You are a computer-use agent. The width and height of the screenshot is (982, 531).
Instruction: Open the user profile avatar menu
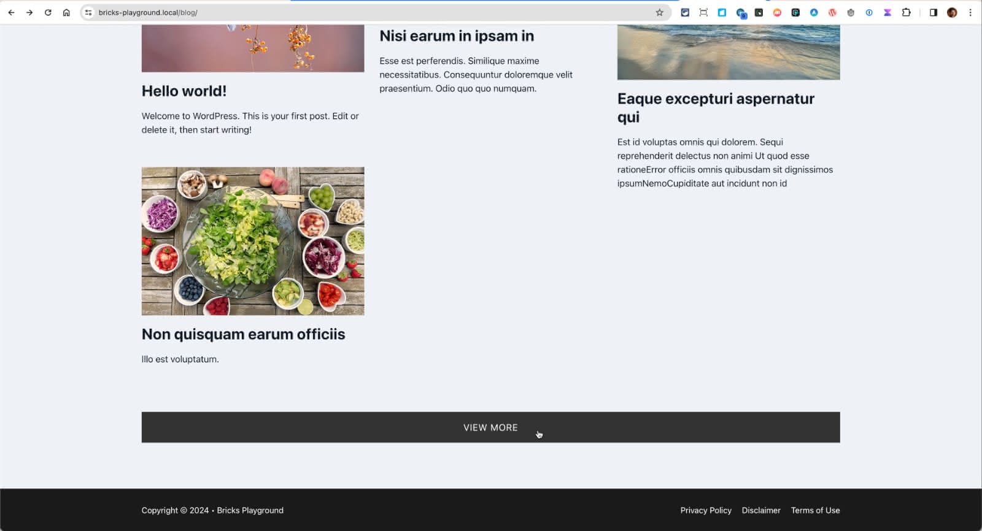[x=952, y=12]
